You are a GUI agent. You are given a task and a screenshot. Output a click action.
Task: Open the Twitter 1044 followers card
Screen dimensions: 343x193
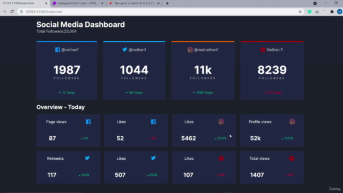tap(134, 70)
